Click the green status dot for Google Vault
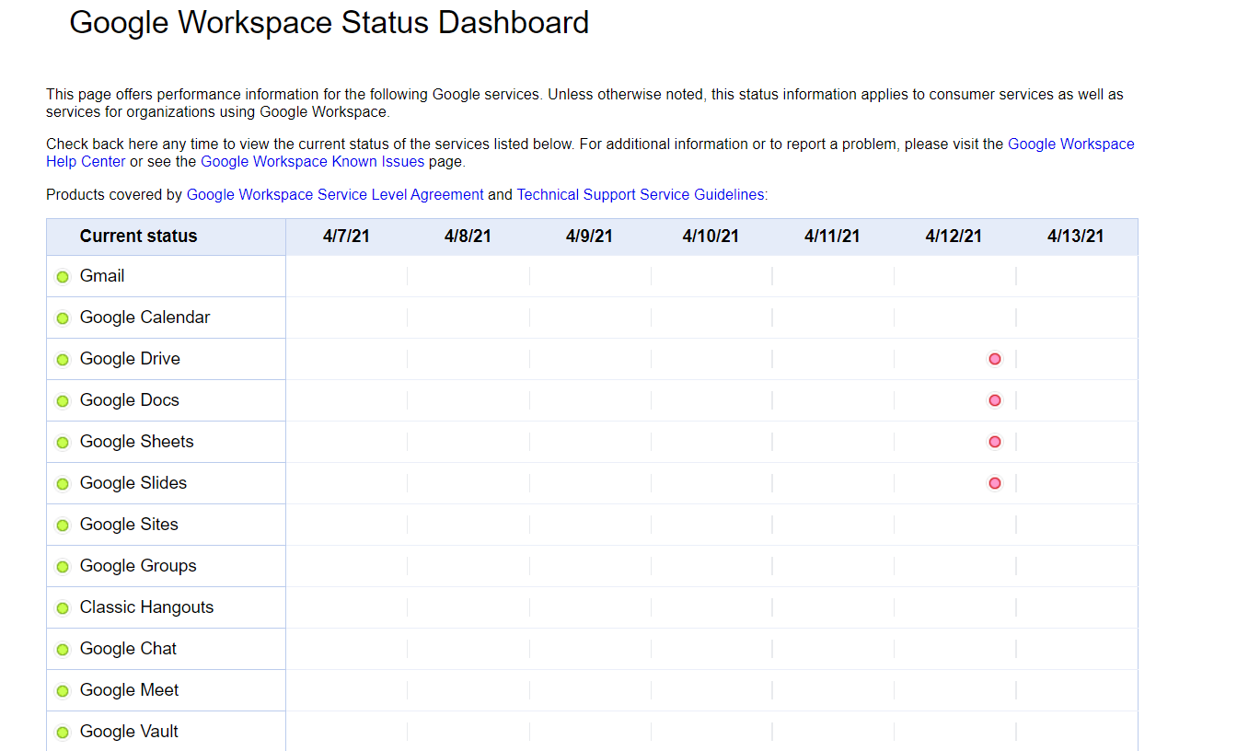1237x751 pixels. [x=63, y=733]
